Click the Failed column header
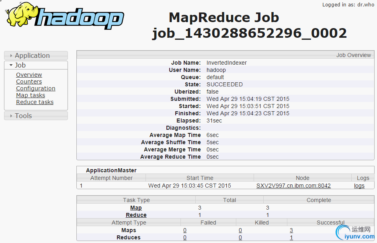377x243 pixels. click(208, 223)
